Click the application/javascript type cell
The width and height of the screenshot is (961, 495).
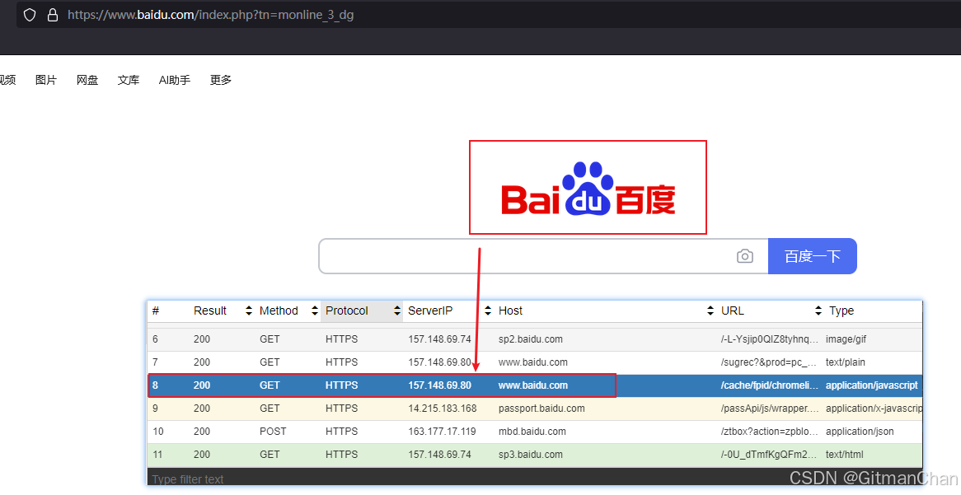click(x=871, y=385)
